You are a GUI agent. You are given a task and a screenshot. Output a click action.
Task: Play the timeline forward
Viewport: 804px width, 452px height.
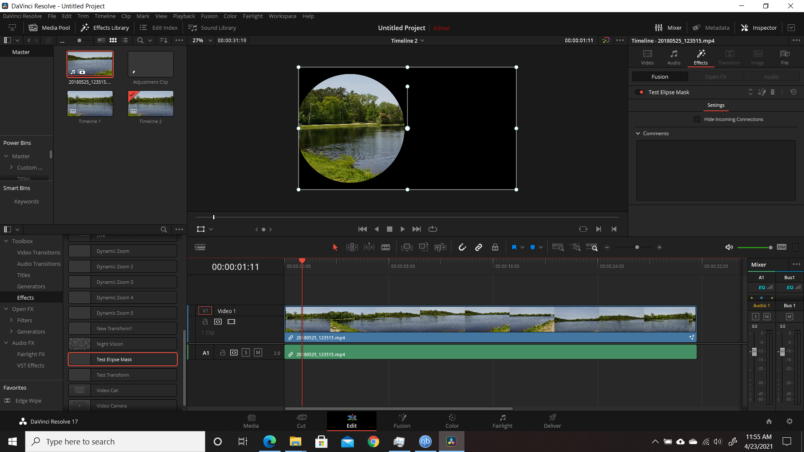(x=402, y=229)
